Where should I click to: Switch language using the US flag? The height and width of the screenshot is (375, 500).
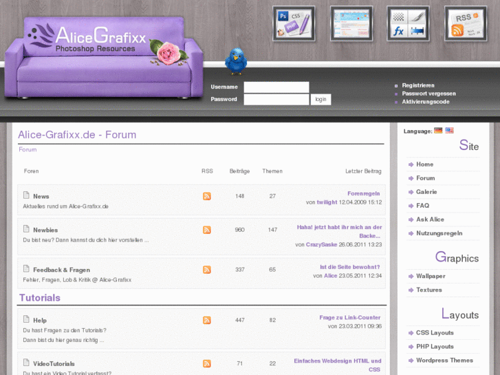pyautogui.click(x=449, y=130)
